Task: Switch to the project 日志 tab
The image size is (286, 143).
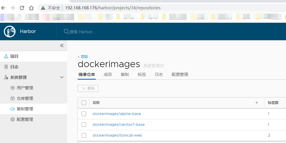Action: click(x=159, y=74)
